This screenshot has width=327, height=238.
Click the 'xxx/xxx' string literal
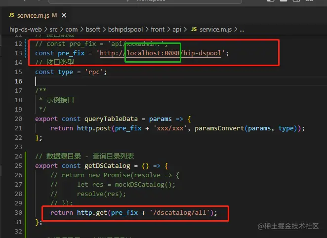(x=170, y=128)
